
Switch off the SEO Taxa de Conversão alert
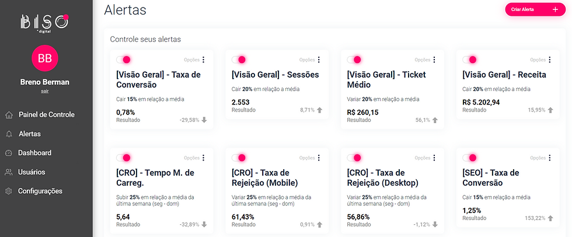[469, 158]
